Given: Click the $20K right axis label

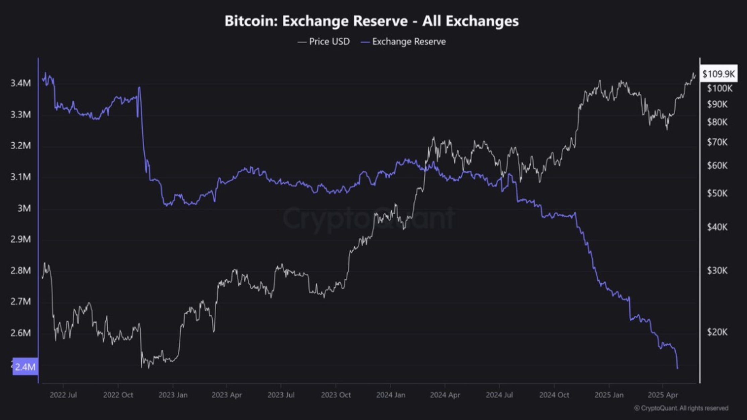Looking at the screenshot, I should [717, 332].
